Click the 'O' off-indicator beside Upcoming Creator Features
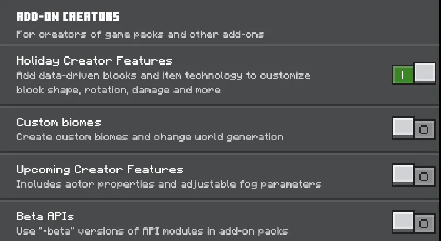This screenshot has height=241, width=441. click(424, 176)
